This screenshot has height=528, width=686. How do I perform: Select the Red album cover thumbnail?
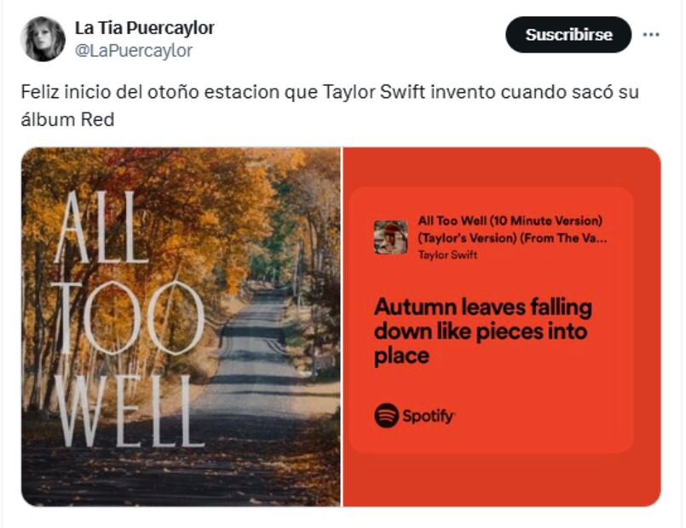tap(390, 238)
